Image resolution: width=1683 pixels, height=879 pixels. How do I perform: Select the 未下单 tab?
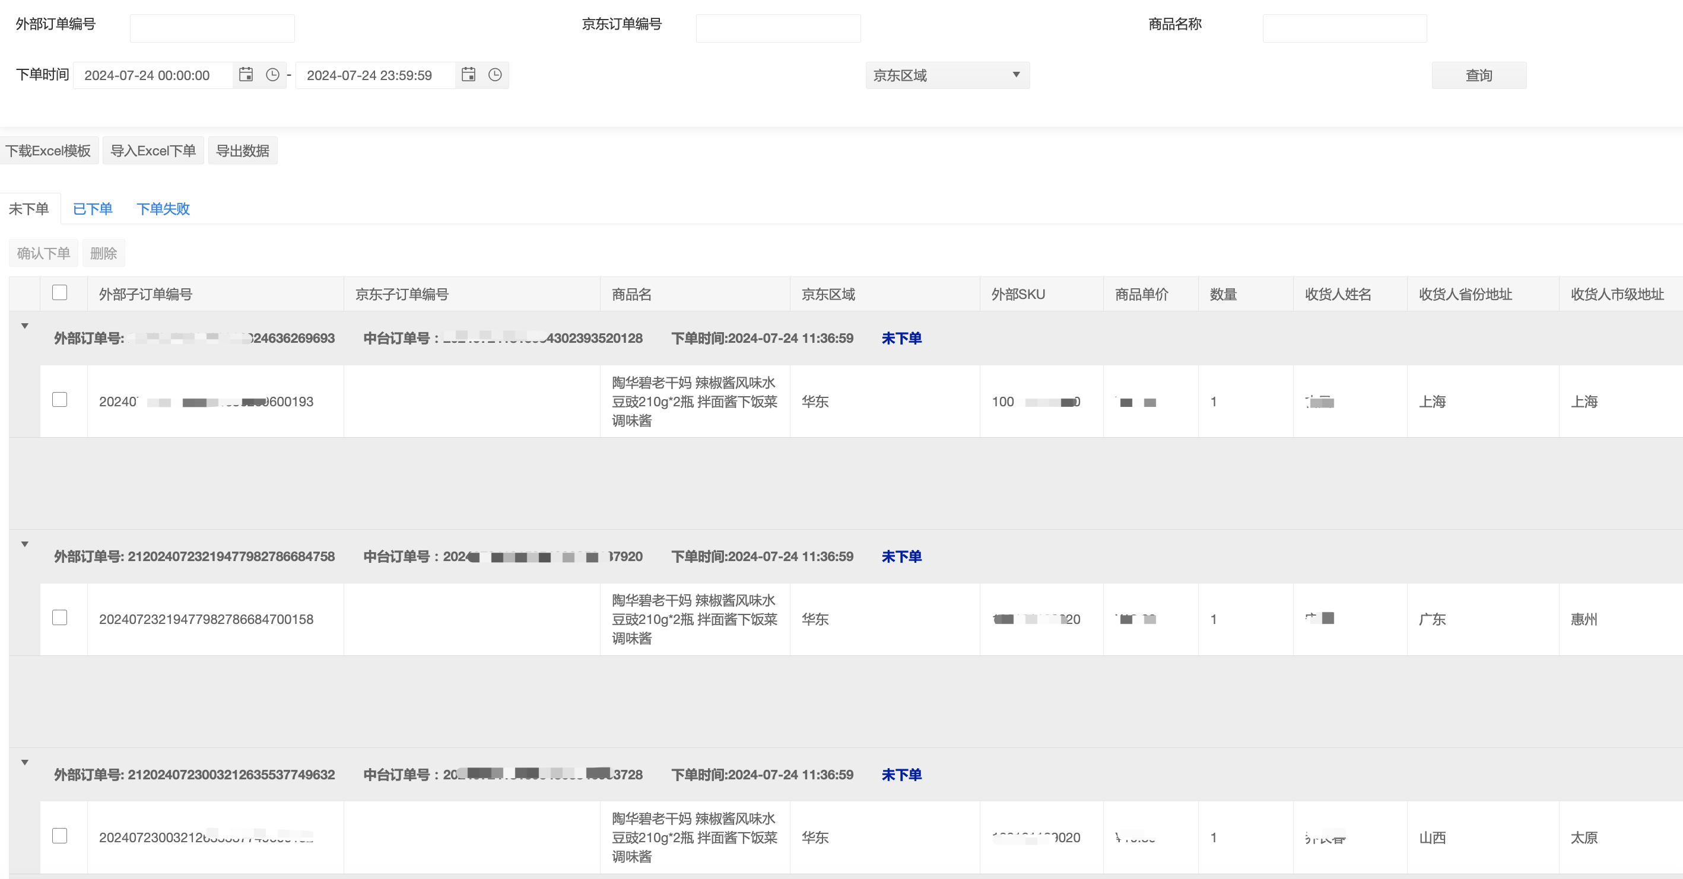point(28,209)
